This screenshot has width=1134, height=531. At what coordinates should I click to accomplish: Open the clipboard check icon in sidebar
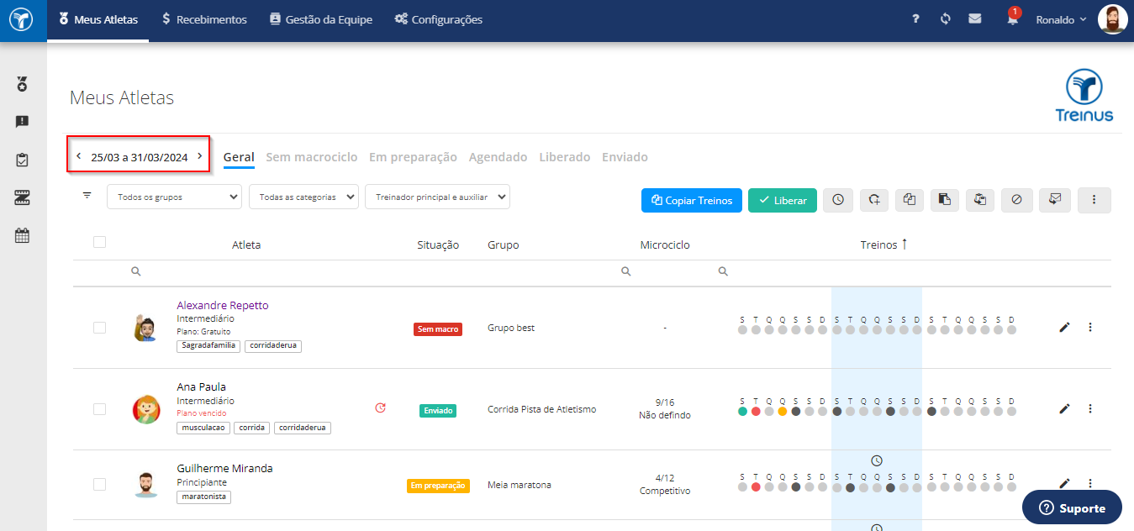23,160
